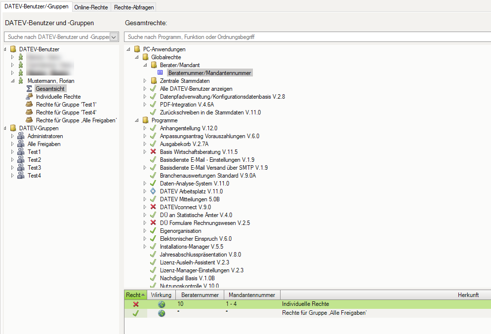The image size is (491, 334).
Task: Collapse the DATEV-Gruppen root node
Action: (x=5, y=128)
